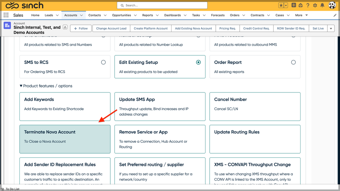
Task: Select XMS - CONVAPI Throughput Change card
Action: 255,171
